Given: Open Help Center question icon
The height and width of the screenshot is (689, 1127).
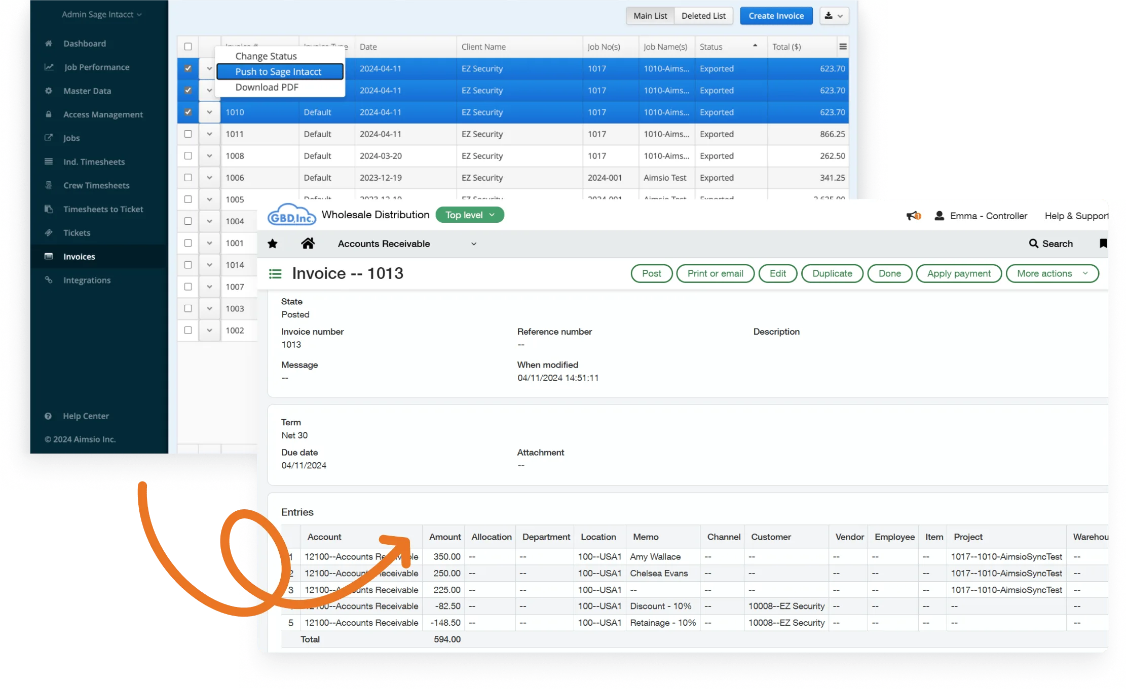Looking at the screenshot, I should 48,416.
